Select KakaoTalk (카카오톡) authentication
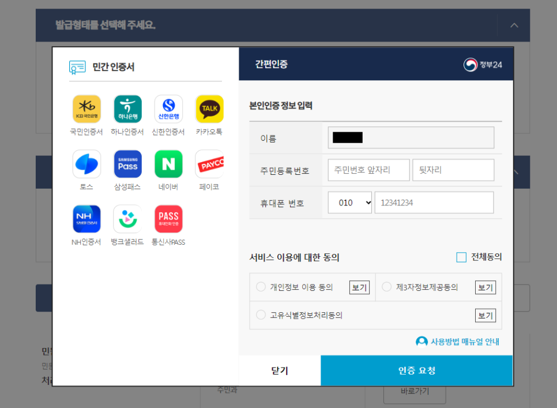This screenshot has height=408, width=557. pyautogui.click(x=209, y=108)
